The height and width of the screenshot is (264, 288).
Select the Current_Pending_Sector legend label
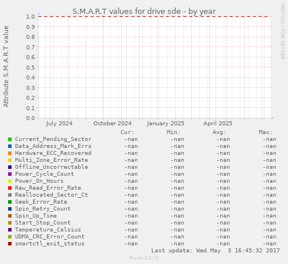pos(53,139)
